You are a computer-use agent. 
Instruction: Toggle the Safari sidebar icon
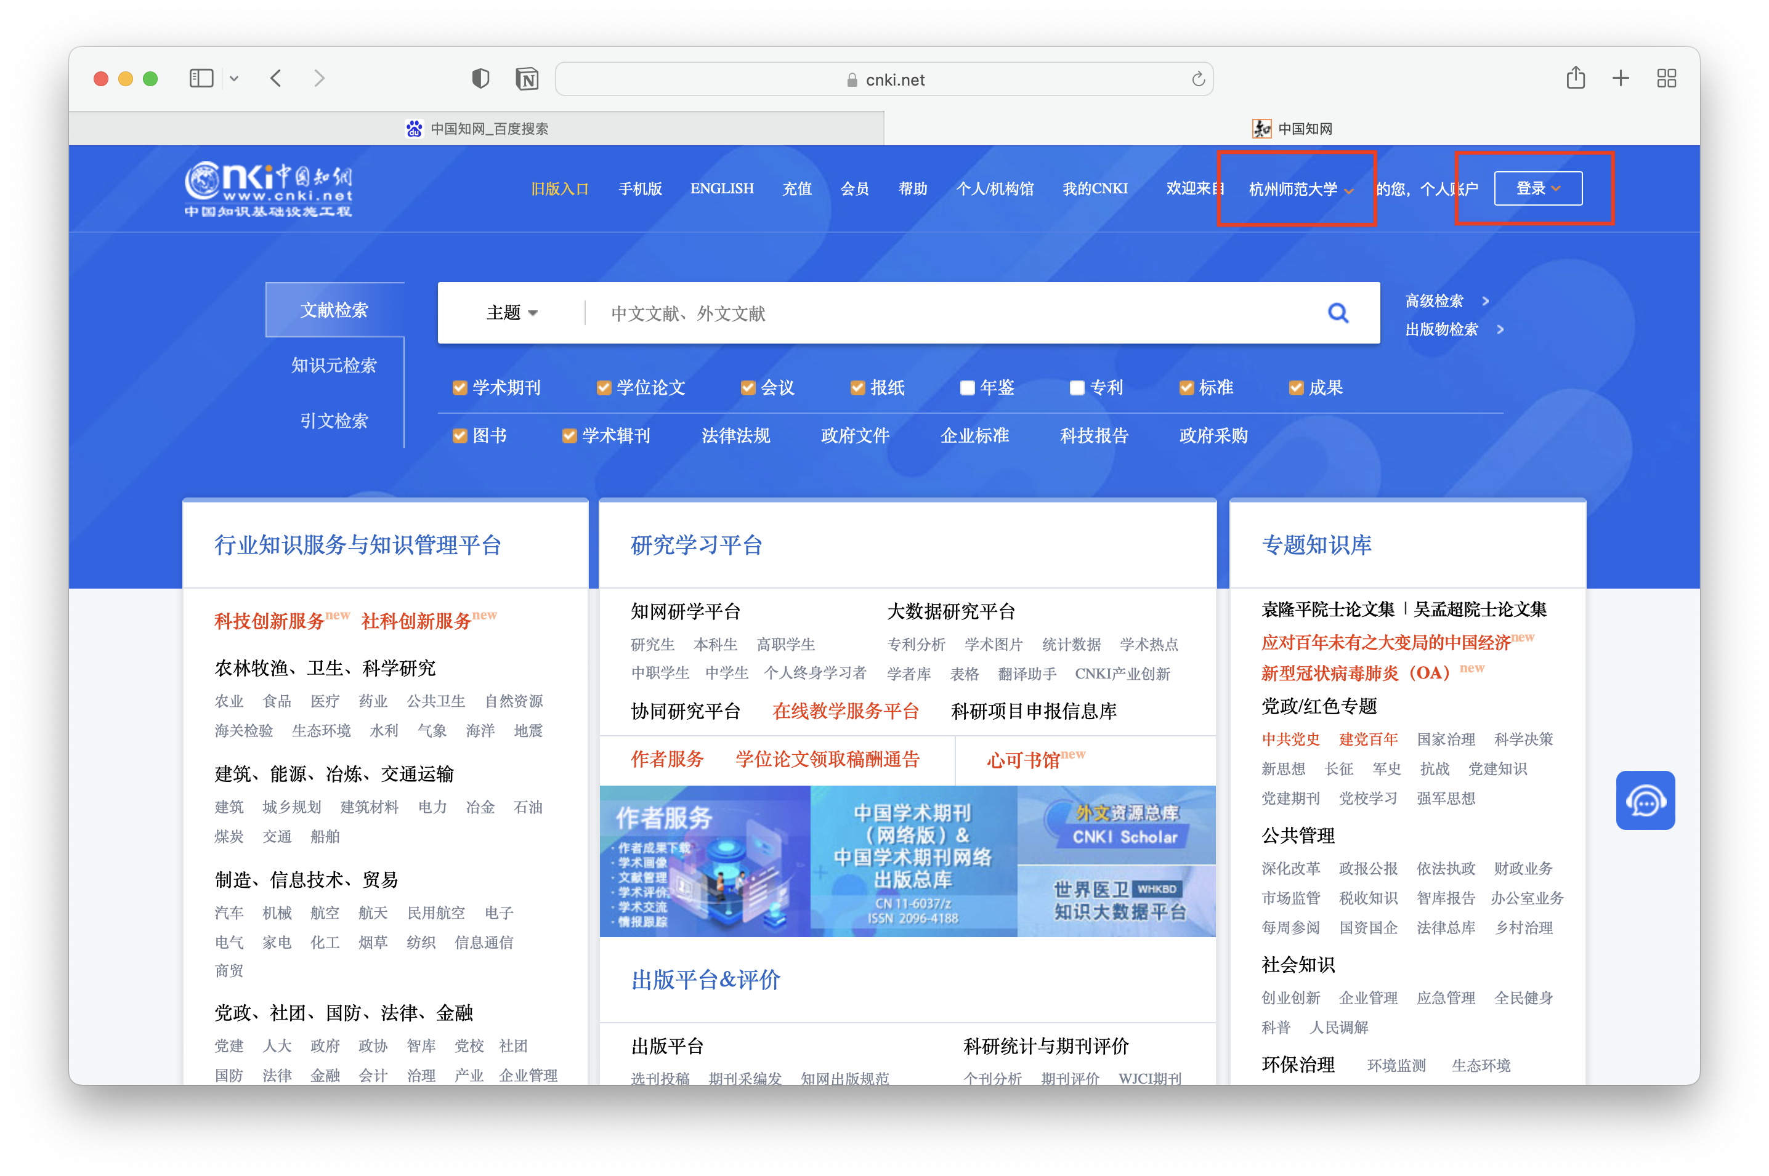click(201, 78)
